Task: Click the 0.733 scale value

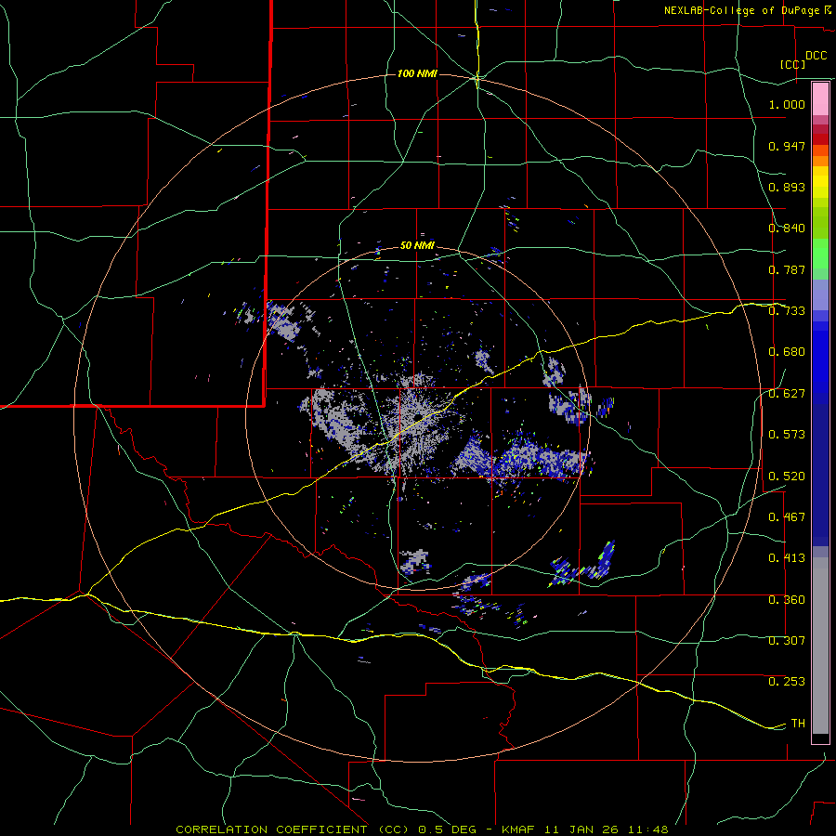Action: coord(787,311)
